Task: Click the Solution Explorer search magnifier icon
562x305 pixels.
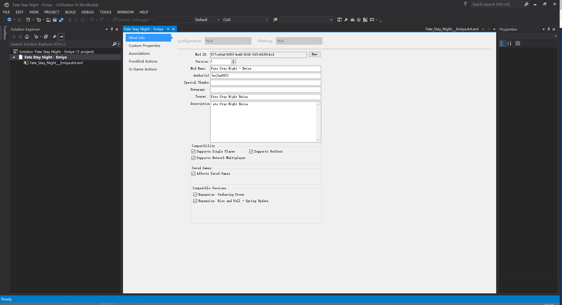Action: pos(114,44)
